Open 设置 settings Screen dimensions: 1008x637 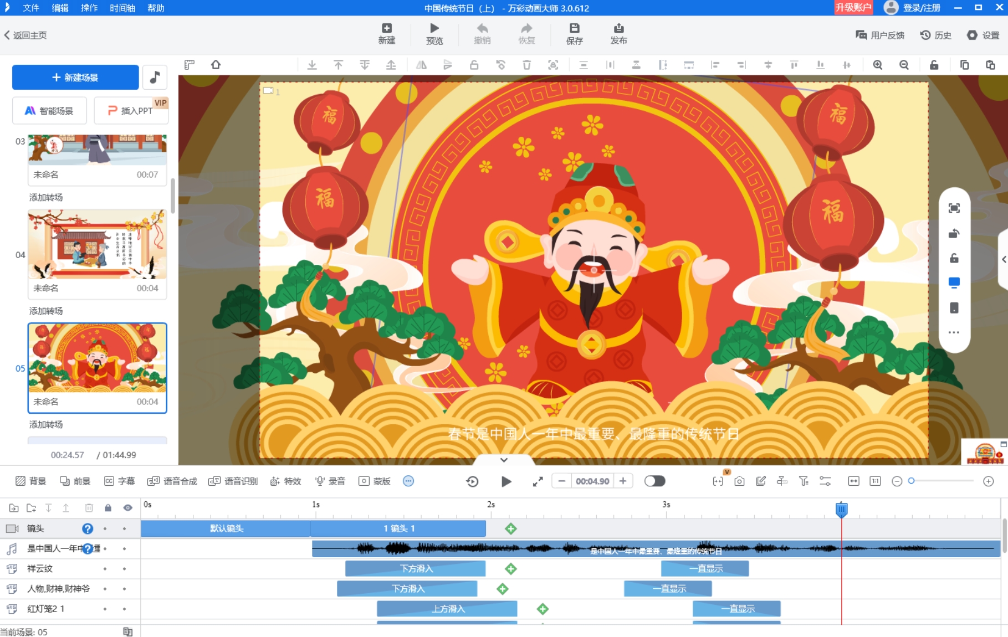click(983, 35)
